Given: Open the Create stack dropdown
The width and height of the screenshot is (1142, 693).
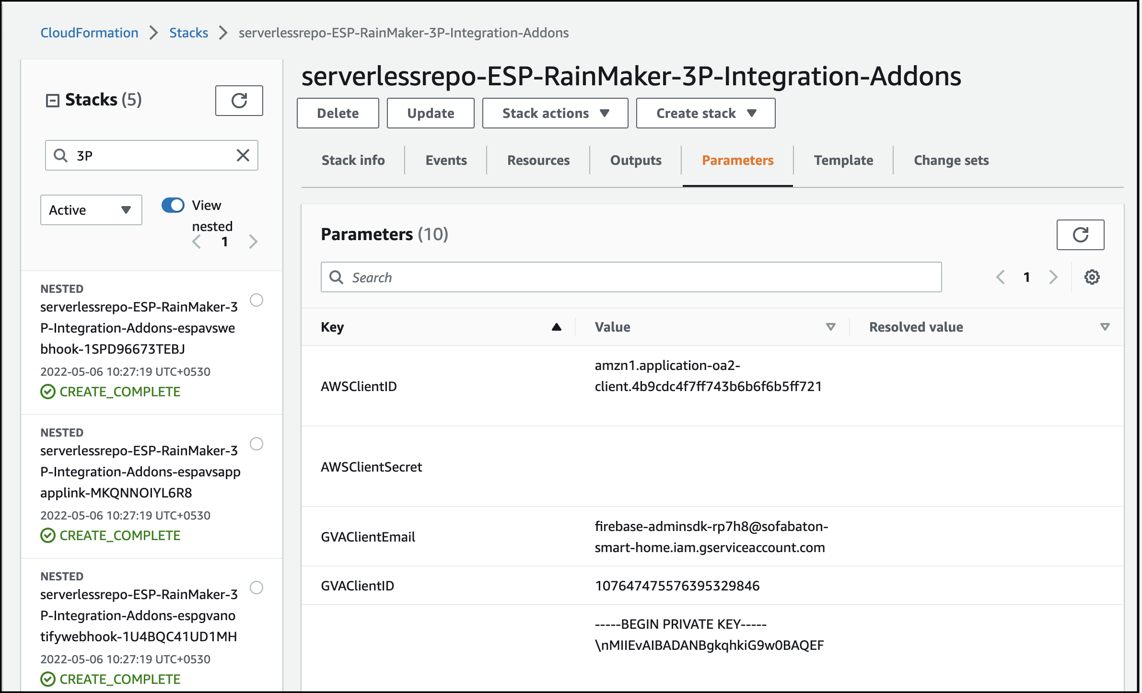Looking at the screenshot, I should coord(706,113).
